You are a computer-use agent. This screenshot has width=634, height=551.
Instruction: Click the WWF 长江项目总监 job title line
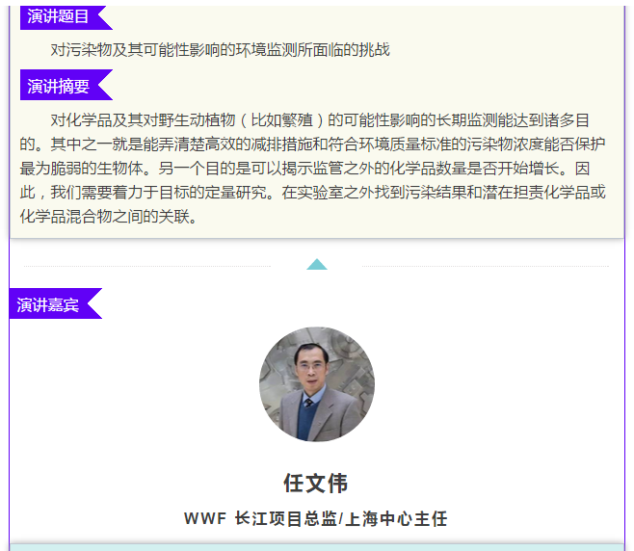click(x=316, y=518)
